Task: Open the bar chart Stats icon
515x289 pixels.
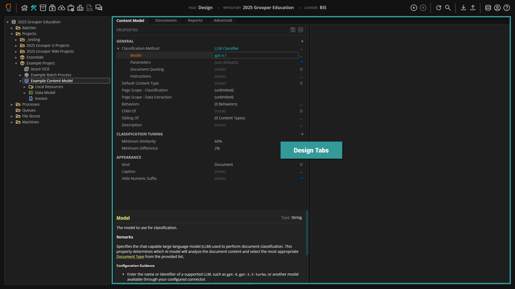Action: [80, 8]
